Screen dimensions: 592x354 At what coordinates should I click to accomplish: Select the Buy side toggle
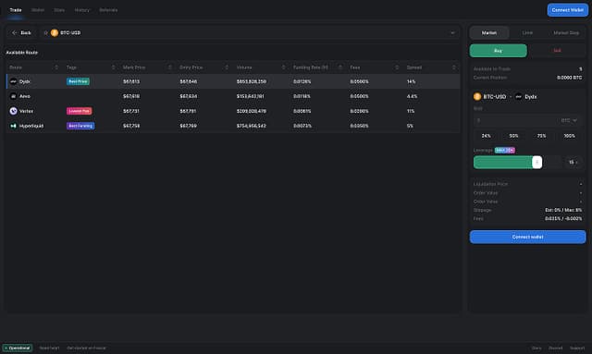coord(498,51)
